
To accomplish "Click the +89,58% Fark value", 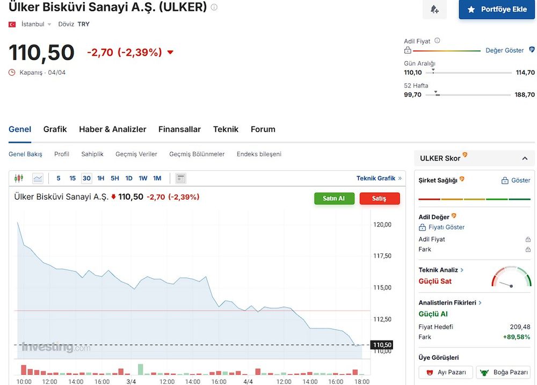I will click(x=517, y=337).
